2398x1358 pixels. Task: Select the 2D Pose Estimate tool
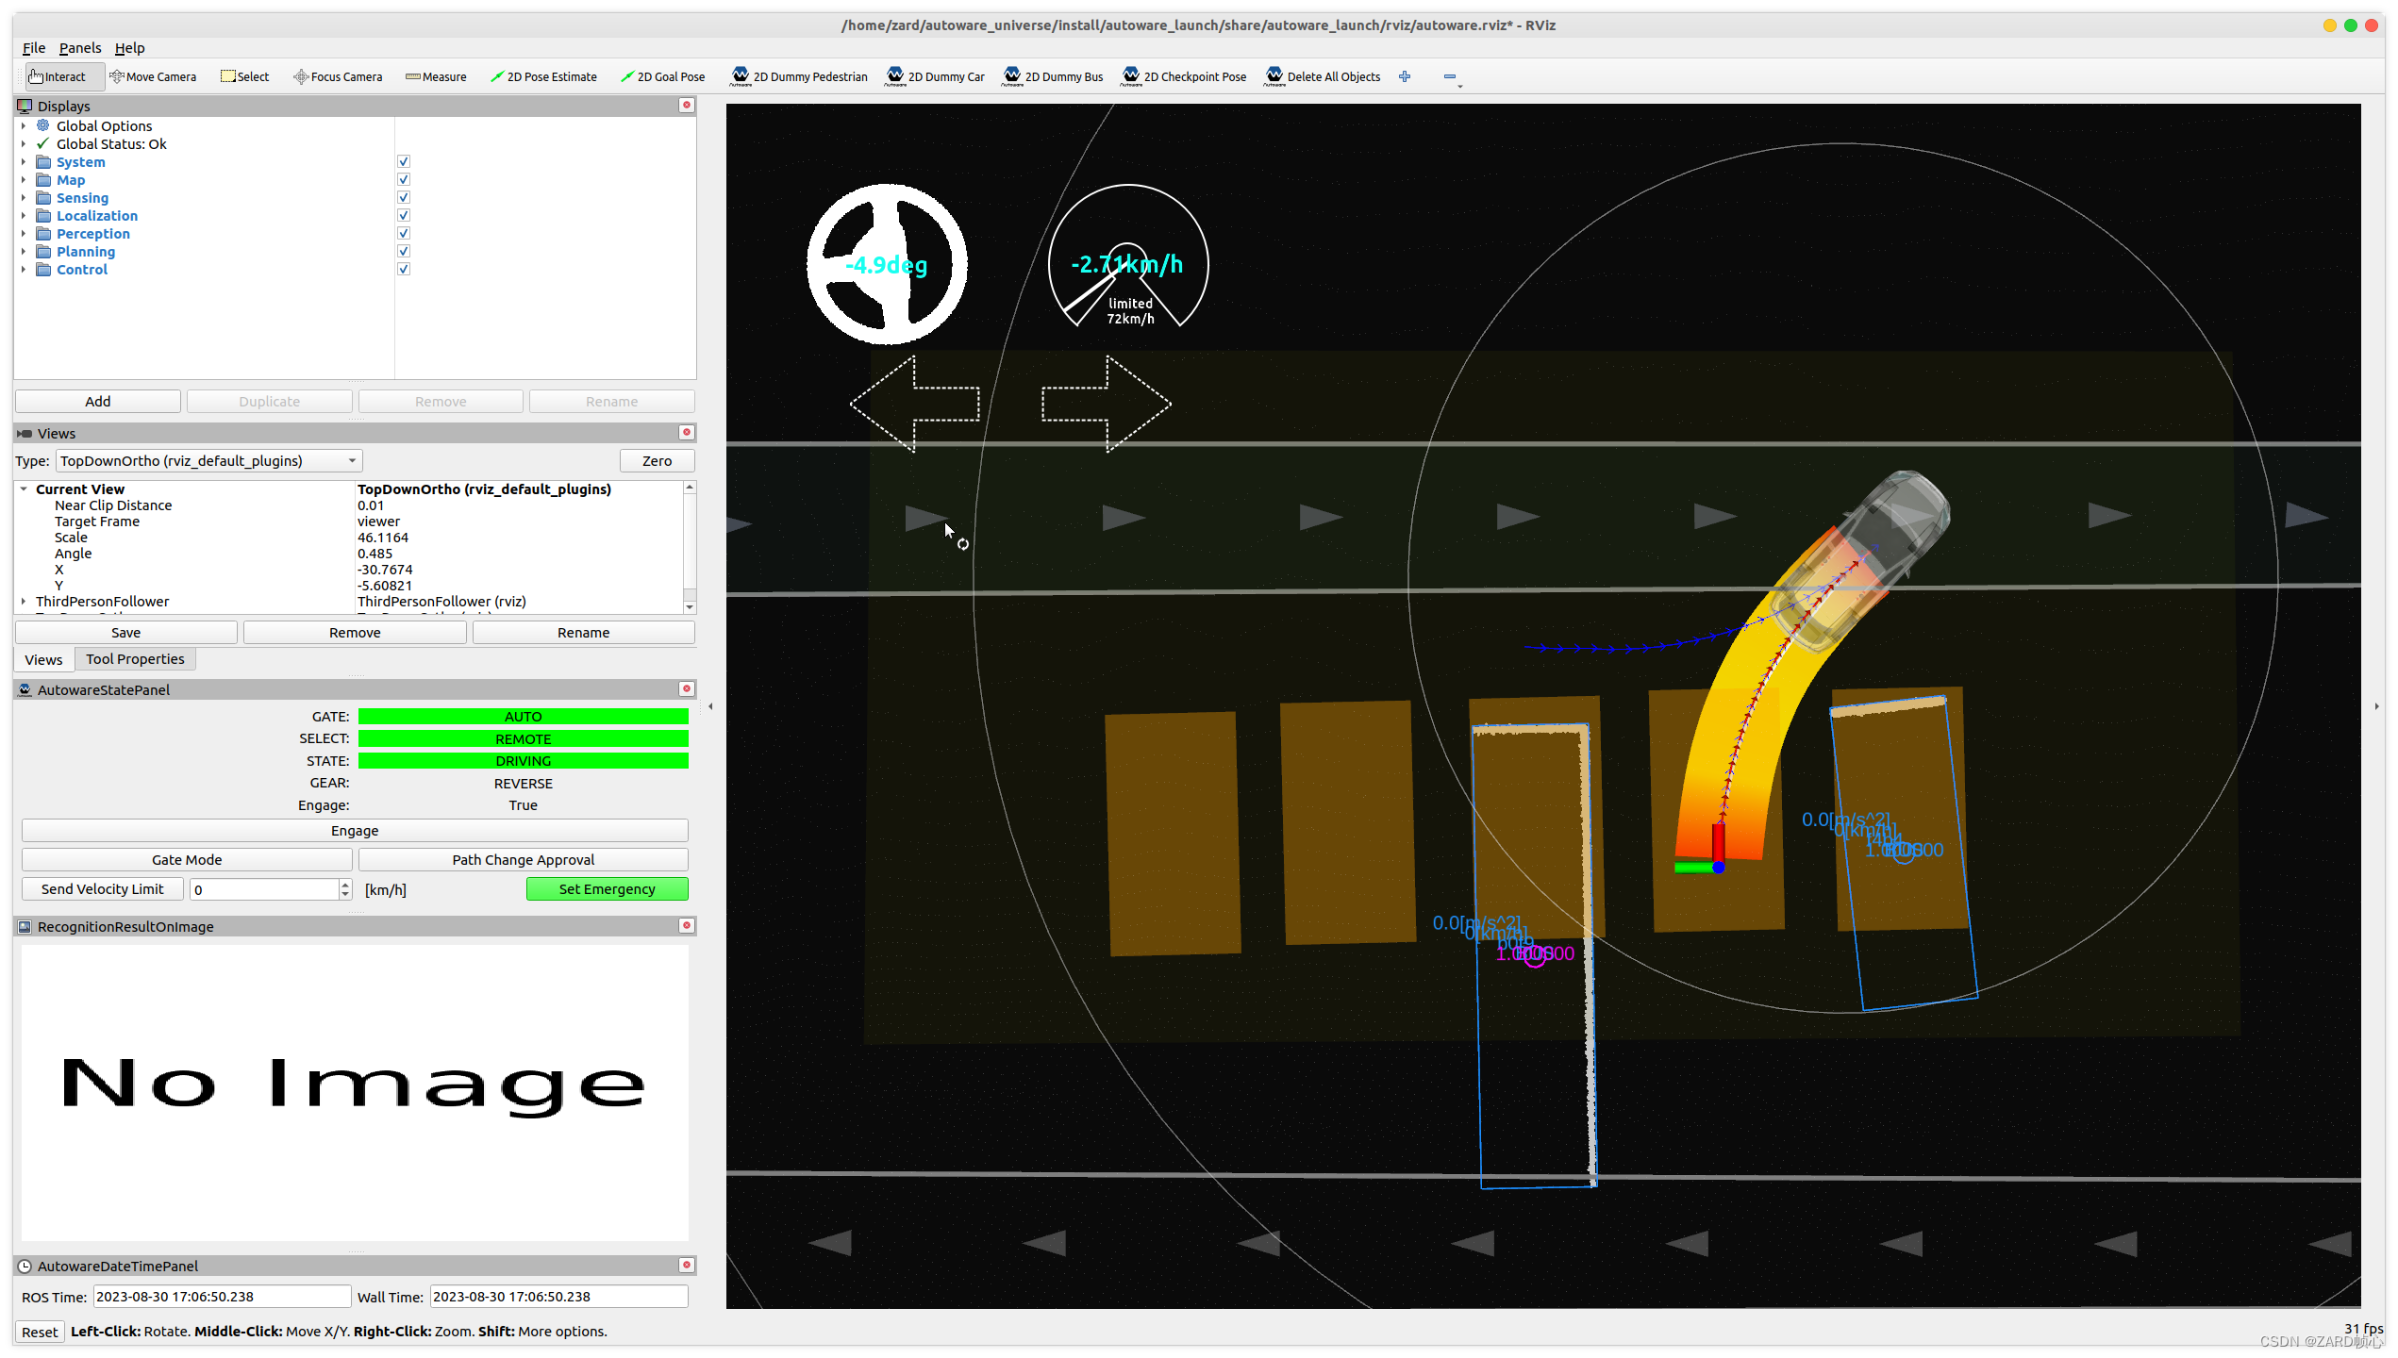[543, 76]
